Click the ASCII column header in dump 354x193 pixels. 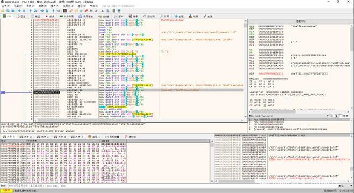click(x=113, y=141)
